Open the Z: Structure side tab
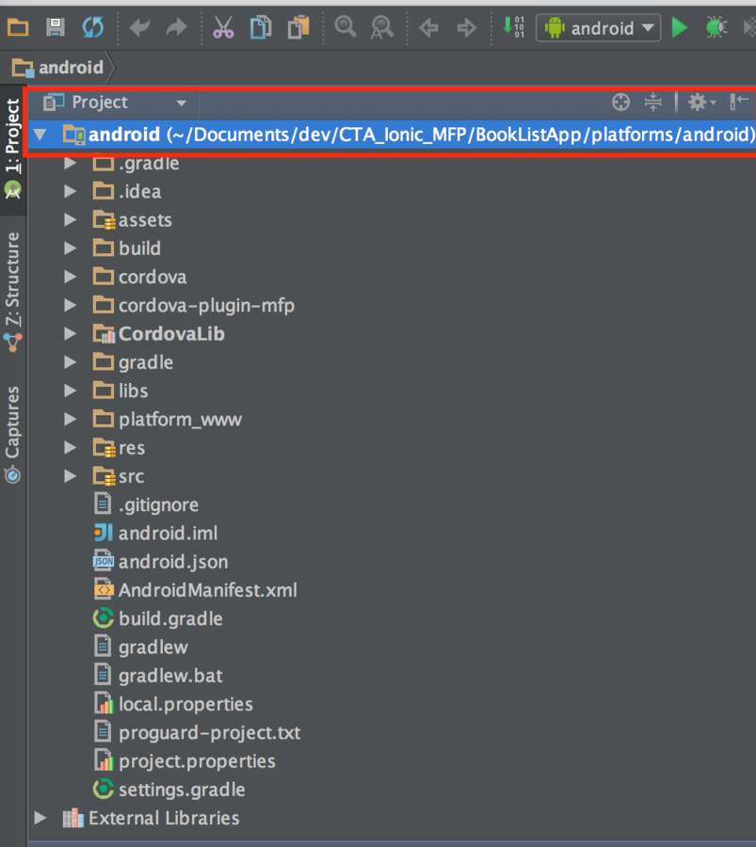The image size is (756, 847). [12, 292]
